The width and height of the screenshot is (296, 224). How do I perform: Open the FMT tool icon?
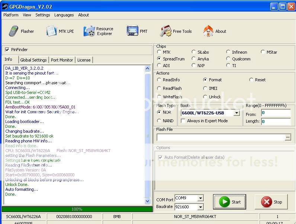pyautogui.click(x=132, y=31)
